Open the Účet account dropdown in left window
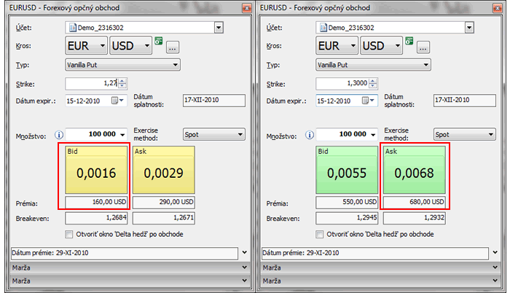 (219, 28)
